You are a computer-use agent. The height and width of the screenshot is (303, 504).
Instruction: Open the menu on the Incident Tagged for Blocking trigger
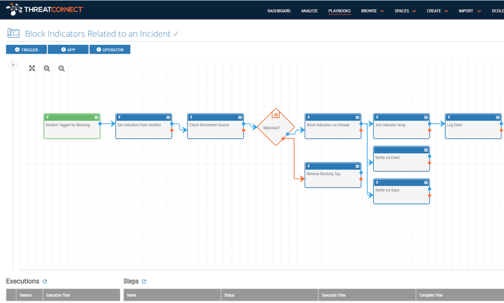[x=96, y=117]
